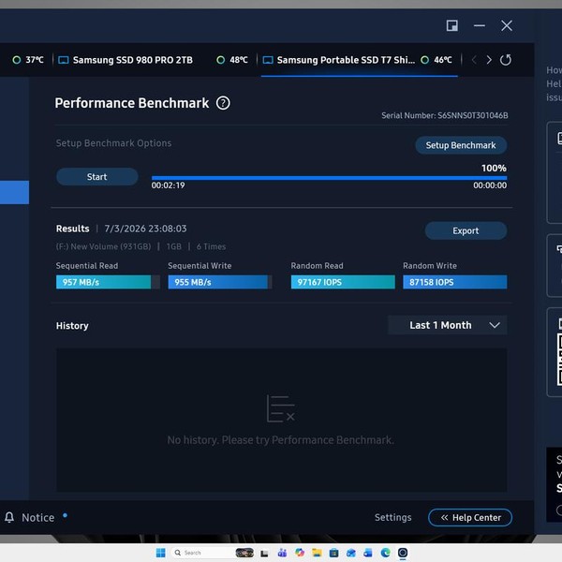Click the 46°C temperature indicator
The image size is (562, 562).
(x=436, y=60)
